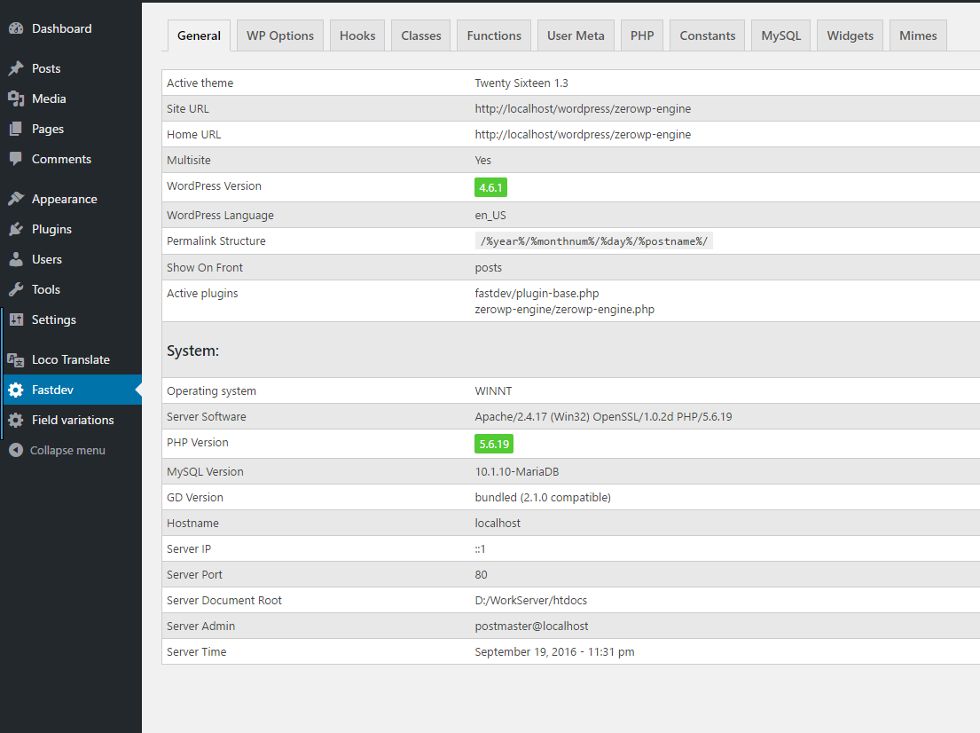This screenshot has width=980, height=733.
Task: Click the Plugins plug icon
Action: [x=16, y=229]
